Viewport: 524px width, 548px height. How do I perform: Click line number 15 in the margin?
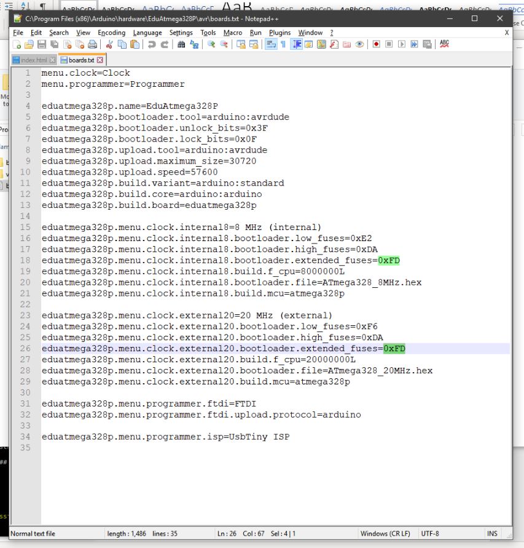(25, 227)
